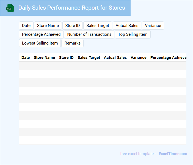Click the Remarks tag button

pyautogui.click(x=73, y=43)
